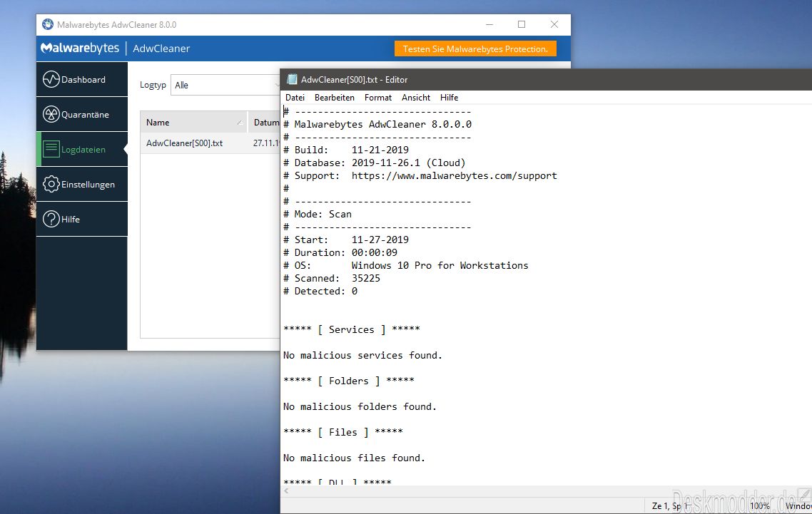Click the 'Database: 2019-11-26.1 (Cloud)' line

tap(375, 163)
